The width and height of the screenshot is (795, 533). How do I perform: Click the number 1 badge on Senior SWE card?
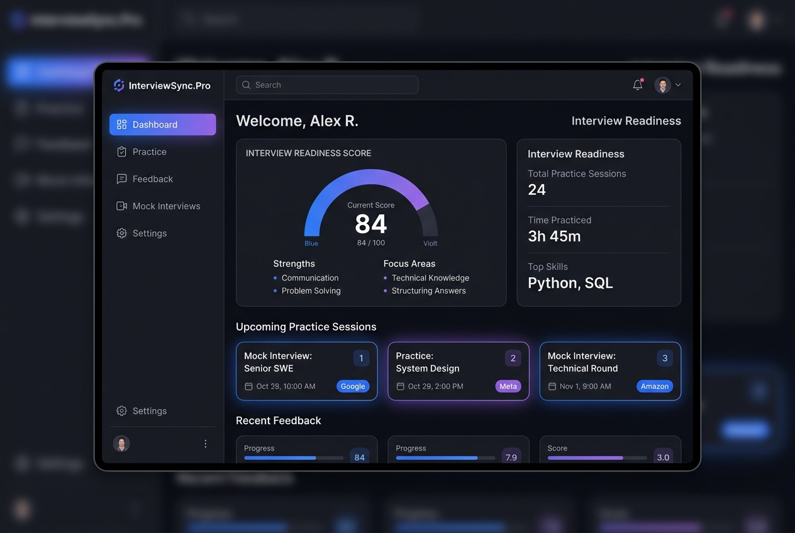click(361, 358)
